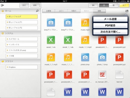The image size is (130, 98).
Task: Tap the gear icon beside システム
Action: (x=3, y=33)
